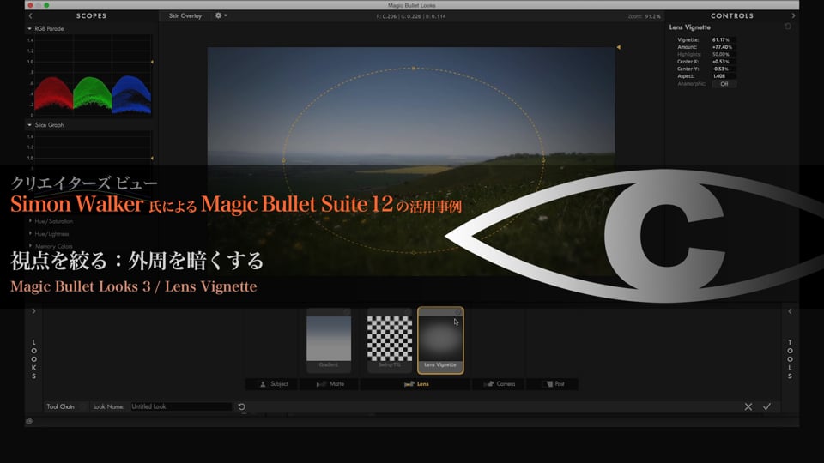
Task: Click the Tool Chain button
Action: [60, 406]
